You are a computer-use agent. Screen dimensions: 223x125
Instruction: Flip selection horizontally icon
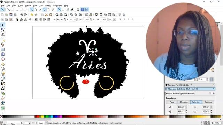click(x=25, y=19)
